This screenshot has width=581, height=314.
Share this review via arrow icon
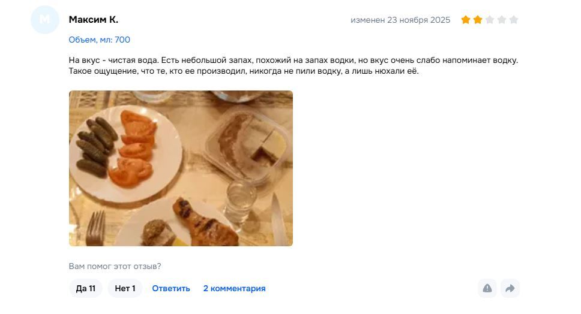[510, 288]
